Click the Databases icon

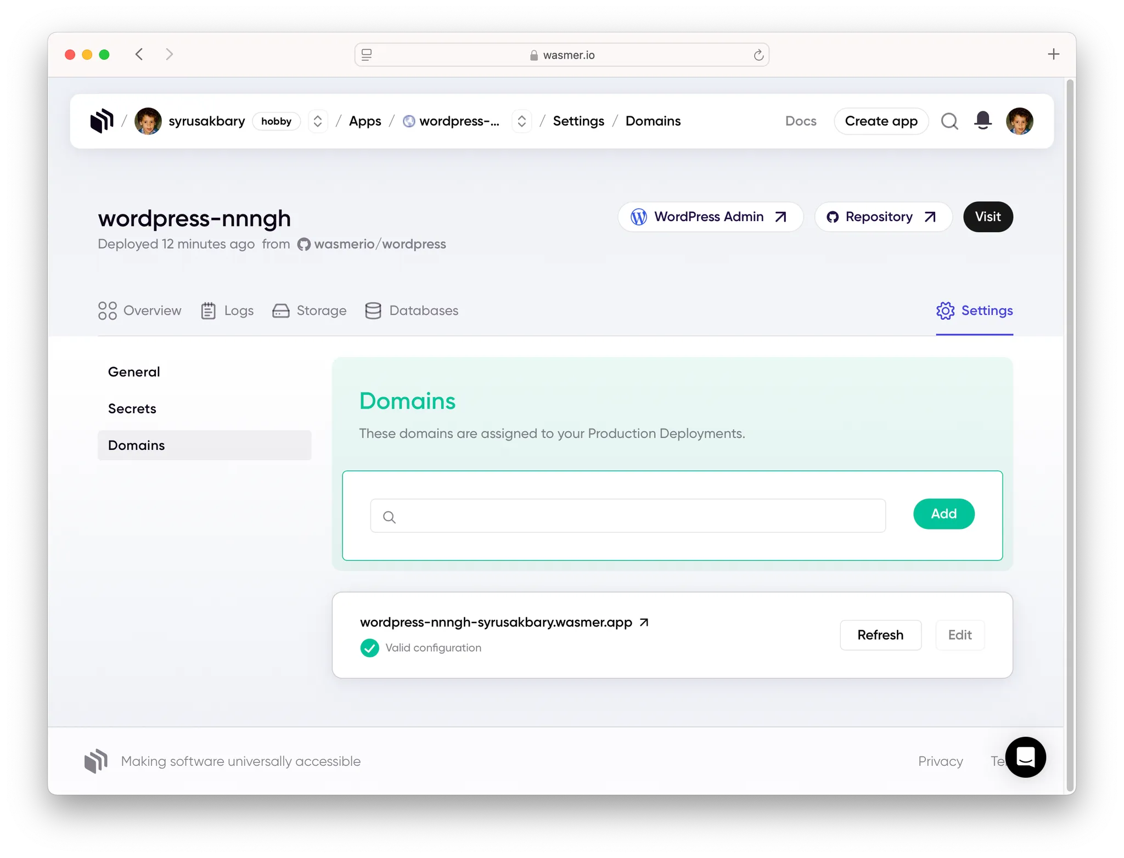coord(373,311)
